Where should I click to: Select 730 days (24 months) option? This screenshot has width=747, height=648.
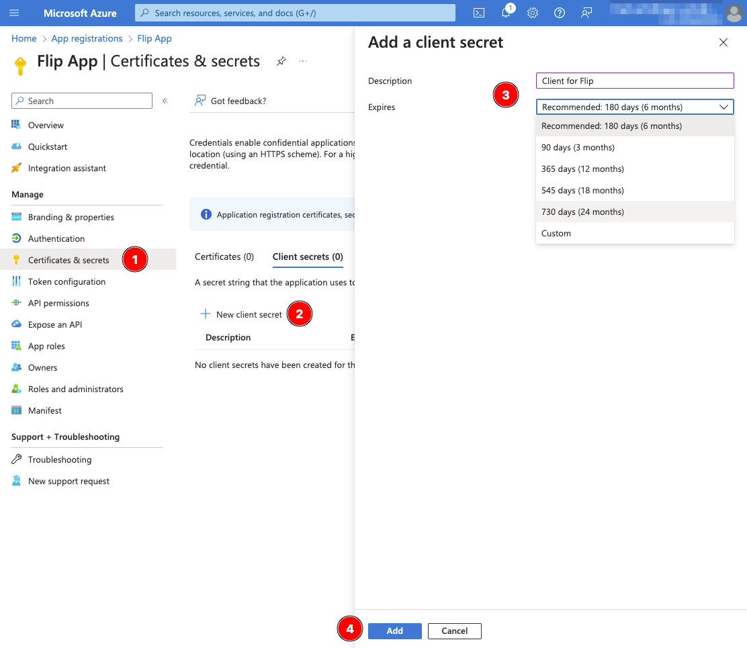click(x=635, y=212)
